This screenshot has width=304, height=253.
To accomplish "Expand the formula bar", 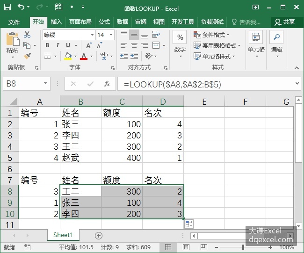I will (297, 83).
